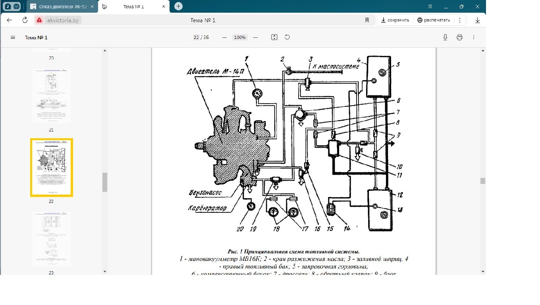Toggle the PDF sidebar hamburger menu
The width and height of the screenshot is (540, 305).
click(x=13, y=37)
